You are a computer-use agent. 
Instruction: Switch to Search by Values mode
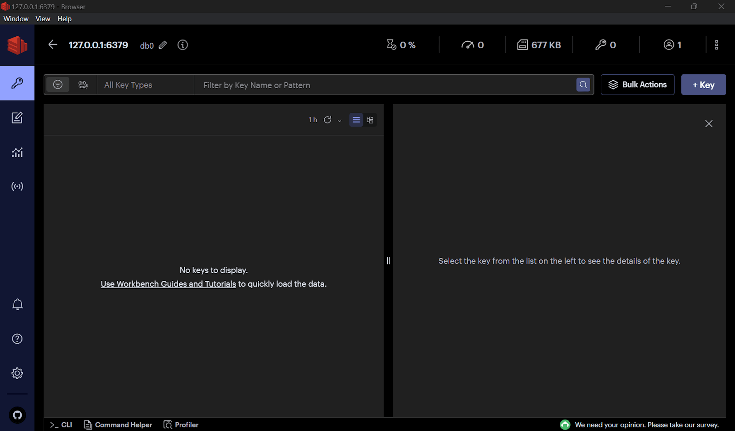point(83,84)
